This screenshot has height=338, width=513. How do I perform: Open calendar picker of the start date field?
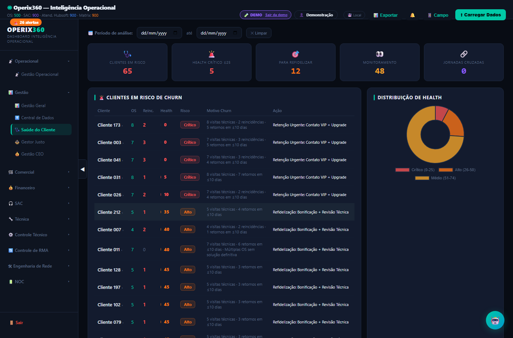(x=175, y=33)
